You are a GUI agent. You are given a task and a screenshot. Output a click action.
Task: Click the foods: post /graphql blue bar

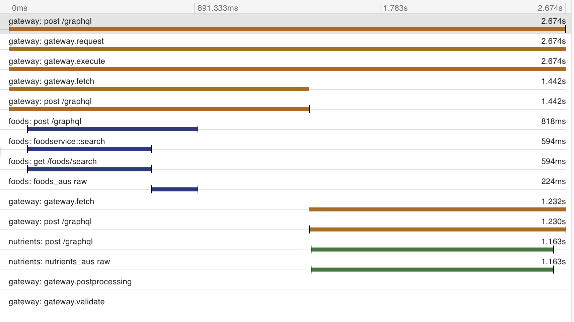pyautogui.click(x=113, y=129)
